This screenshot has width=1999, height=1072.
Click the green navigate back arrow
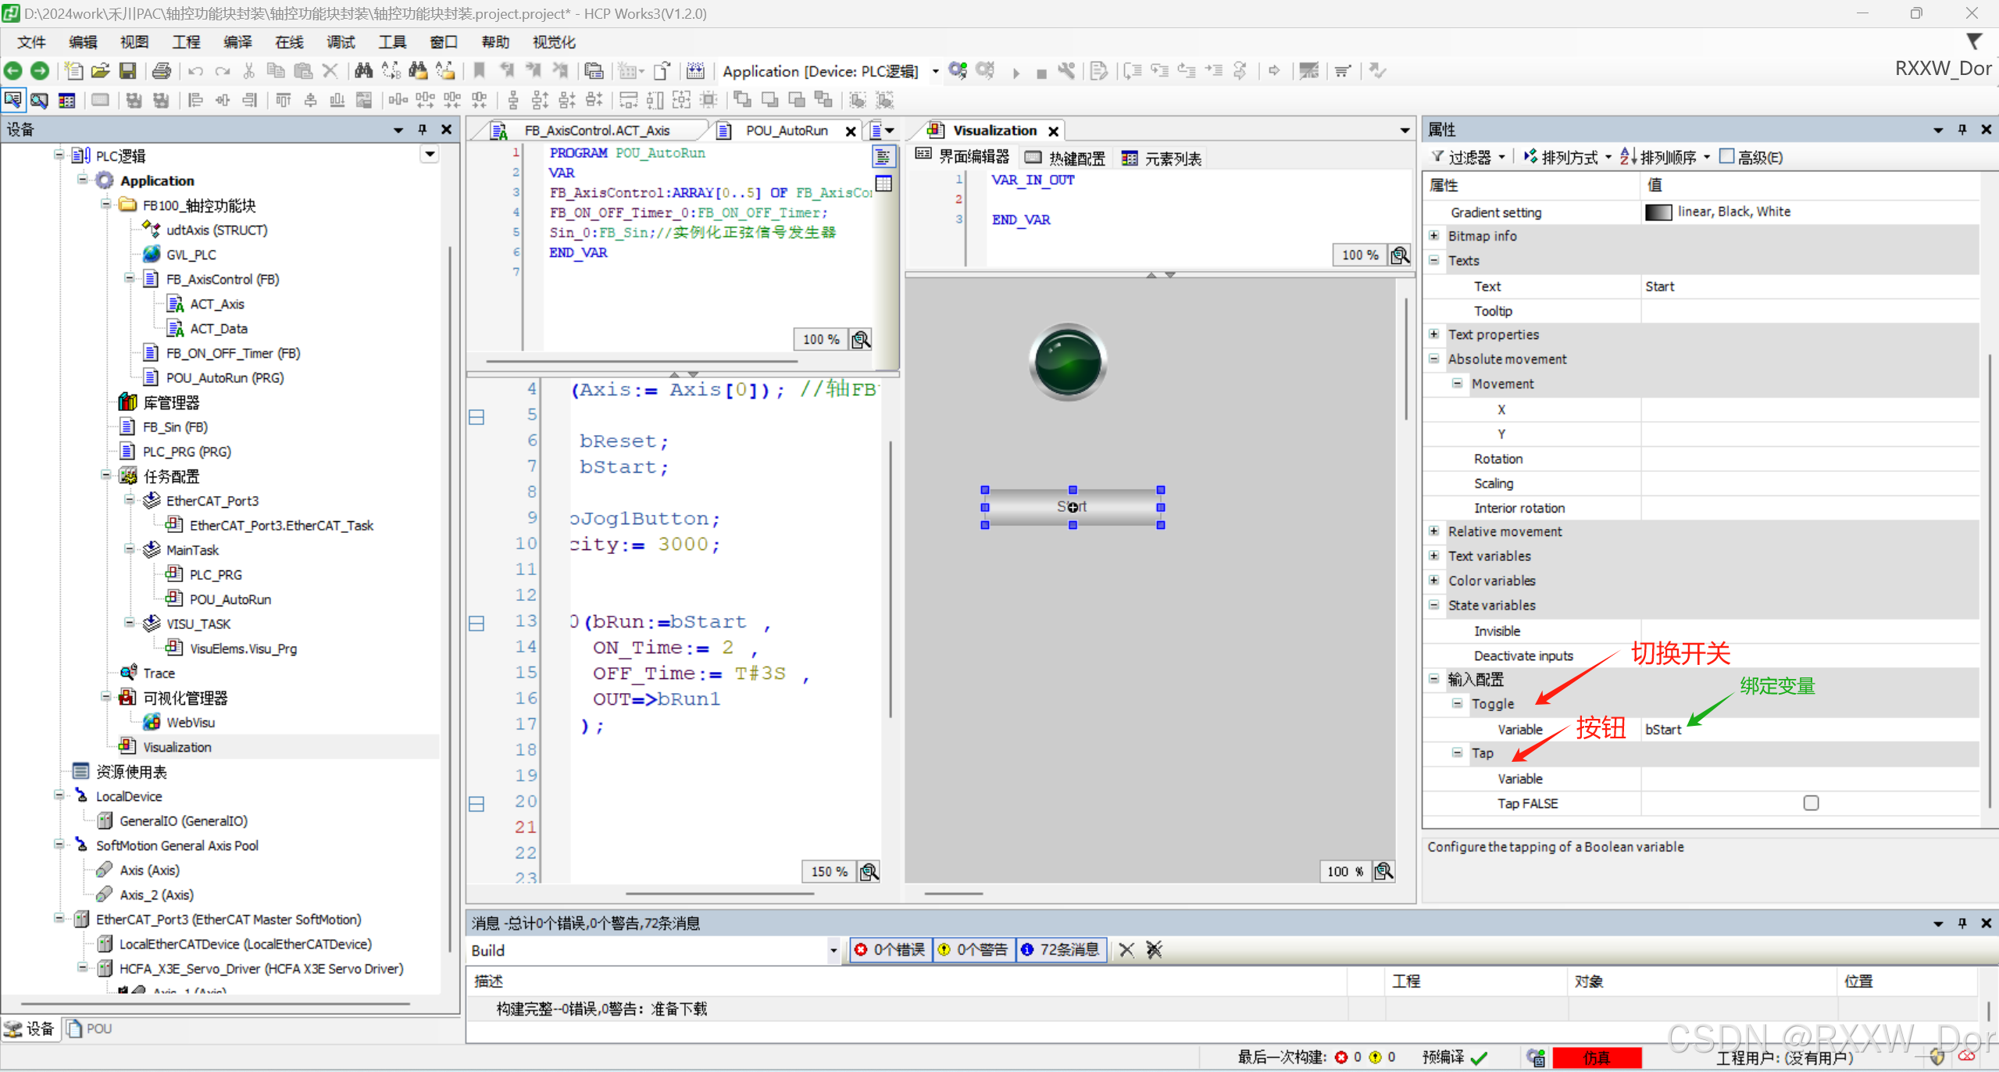coord(13,71)
